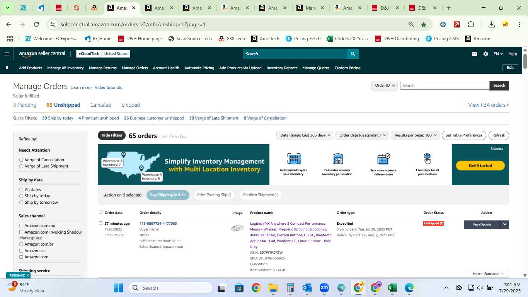This screenshot has width=528, height=297.
Task: Open Zoom from the taskbar
Action: click(x=324, y=288)
